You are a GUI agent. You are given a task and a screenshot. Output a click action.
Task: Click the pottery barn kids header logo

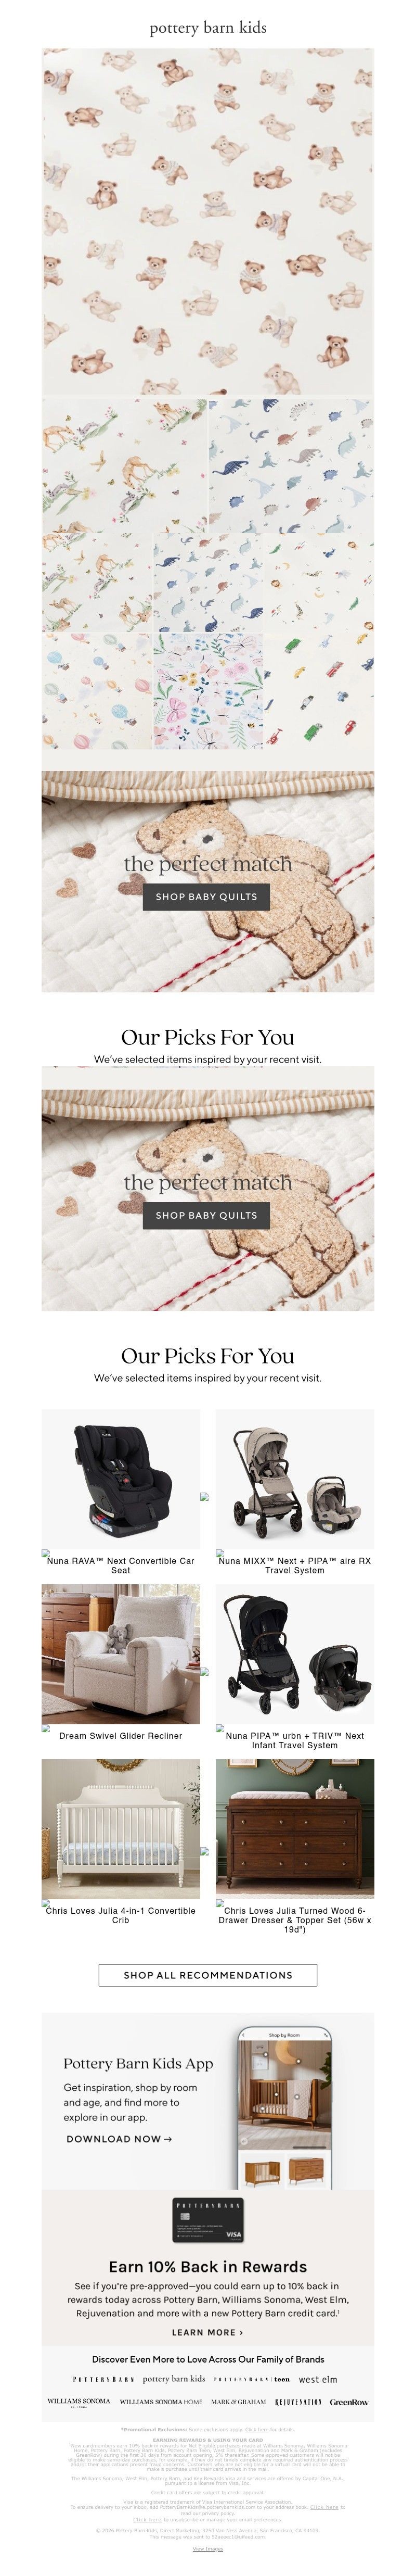point(208,28)
